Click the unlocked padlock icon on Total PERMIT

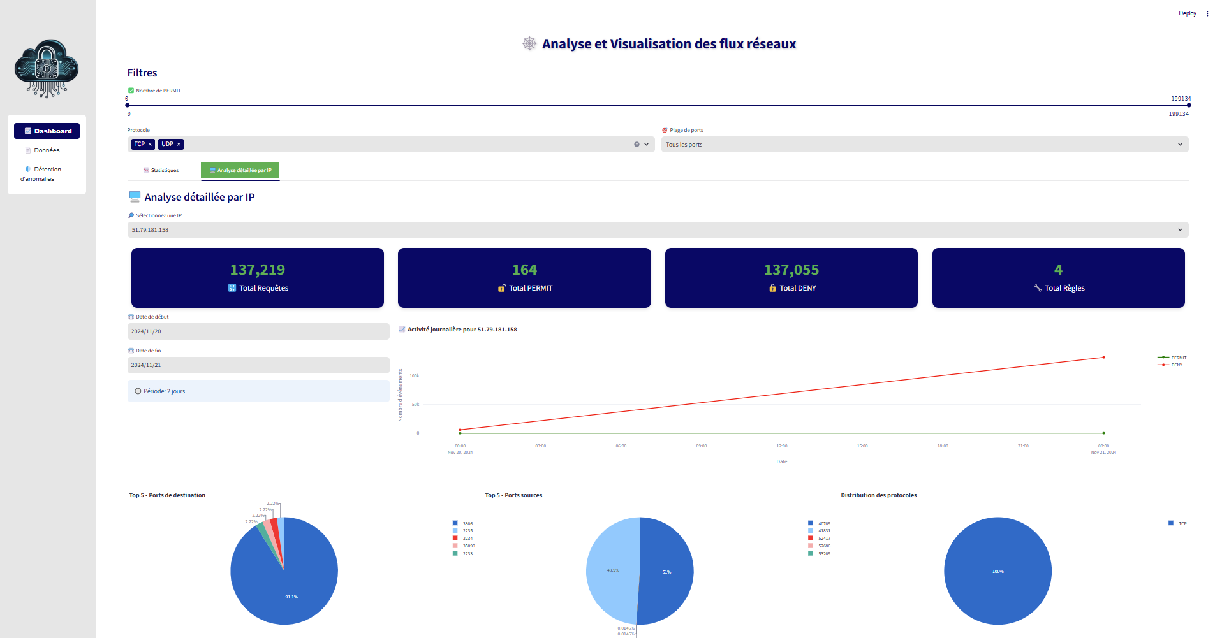point(502,288)
